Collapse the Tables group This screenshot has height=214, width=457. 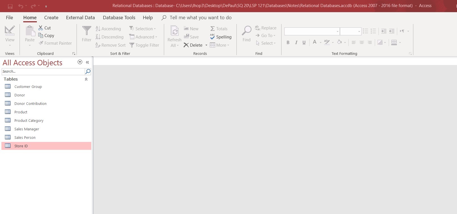click(86, 79)
